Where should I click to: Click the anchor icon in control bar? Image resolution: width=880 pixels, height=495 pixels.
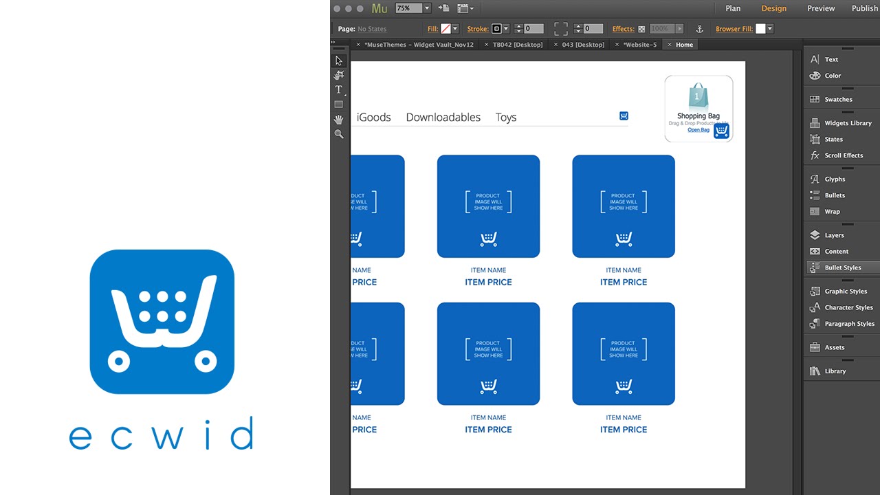[x=700, y=29]
